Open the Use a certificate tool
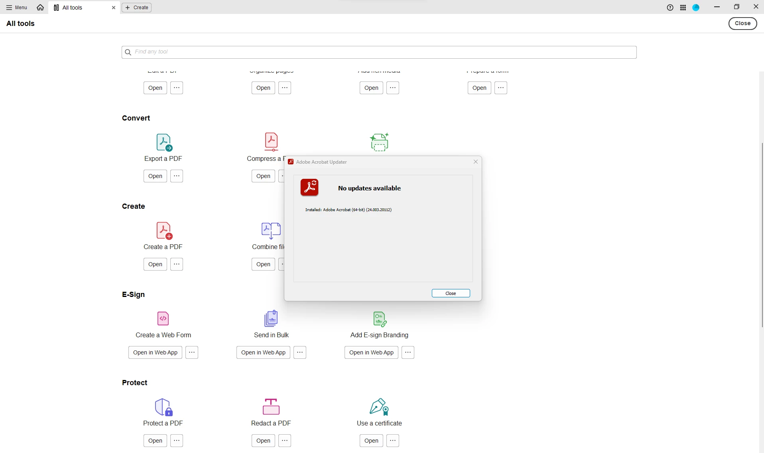This screenshot has width=764, height=453. (371, 441)
